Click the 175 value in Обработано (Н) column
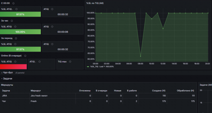 193,101
